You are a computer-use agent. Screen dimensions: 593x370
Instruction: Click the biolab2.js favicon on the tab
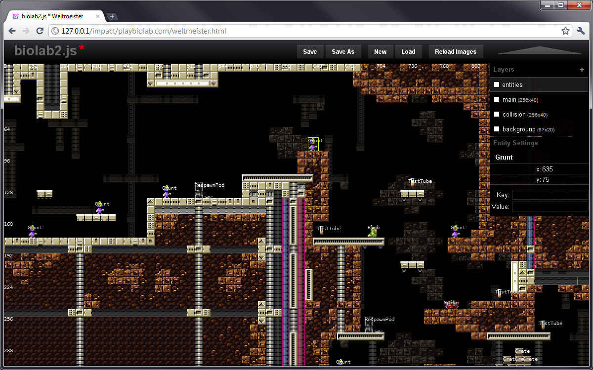(13, 16)
